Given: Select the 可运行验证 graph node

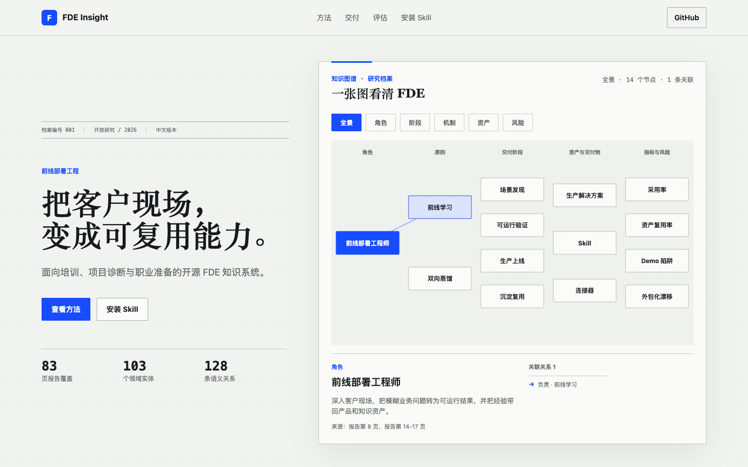Looking at the screenshot, I should 512,225.
